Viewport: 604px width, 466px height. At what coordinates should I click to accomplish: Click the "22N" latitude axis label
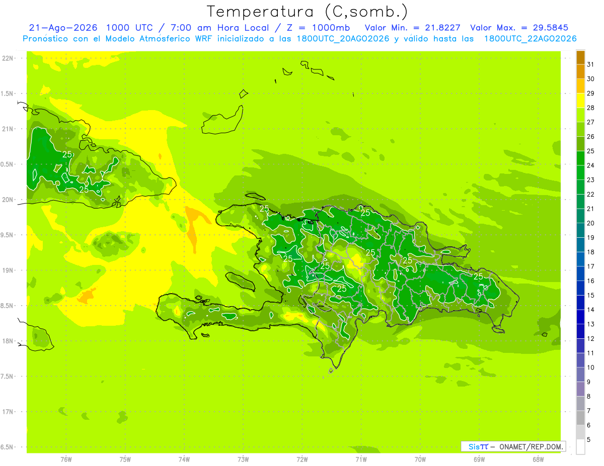(9, 58)
